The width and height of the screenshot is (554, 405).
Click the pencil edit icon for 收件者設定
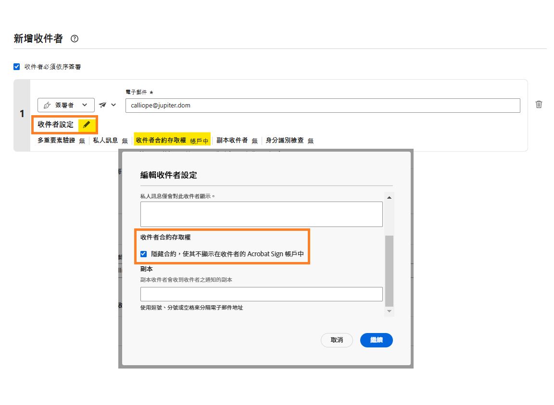point(87,124)
